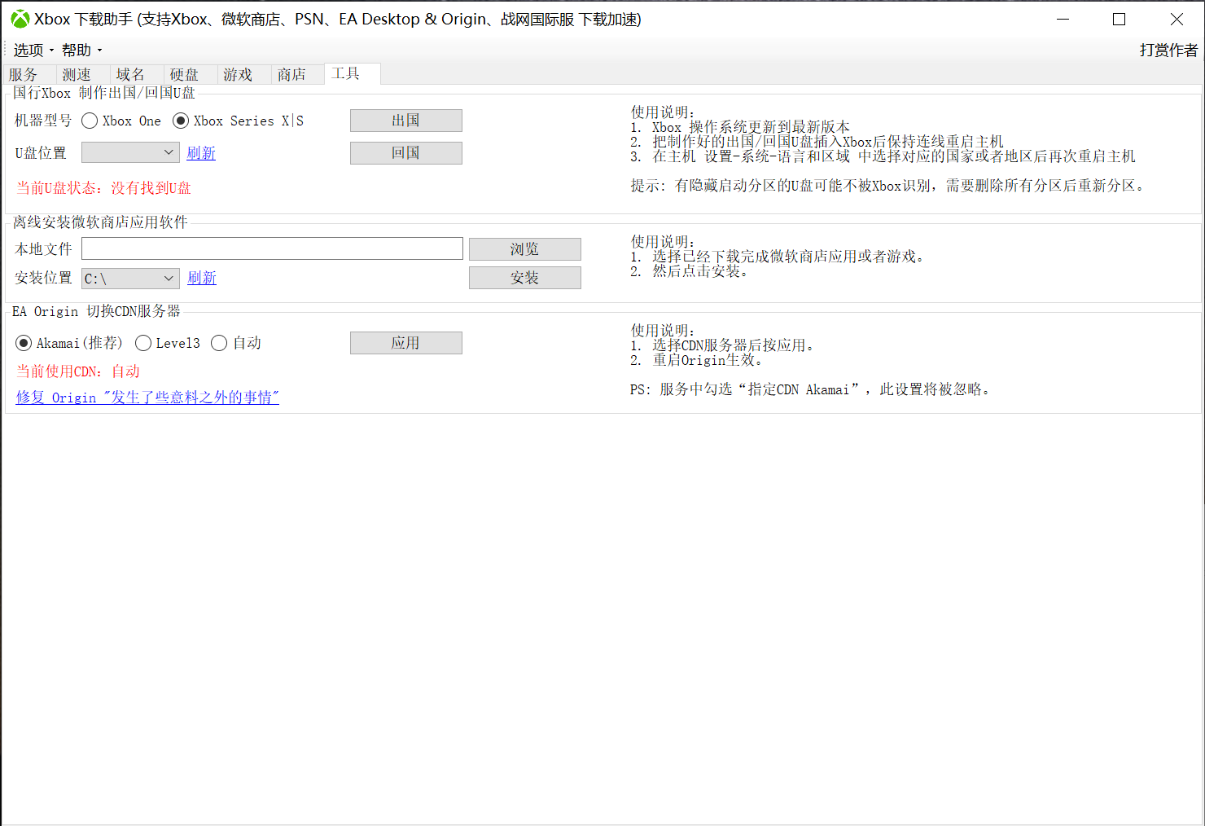Click the 安装 button

[x=524, y=278]
